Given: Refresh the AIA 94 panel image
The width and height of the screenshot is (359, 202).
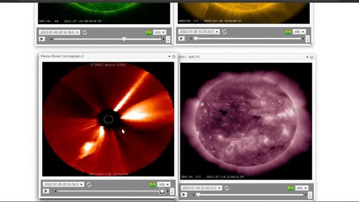Looking at the screenshot, I should tap(85, 33).
